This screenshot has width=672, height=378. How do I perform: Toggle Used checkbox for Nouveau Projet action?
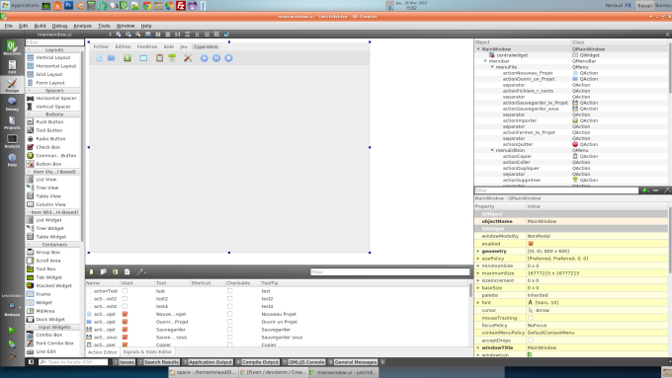coord(125,314)
